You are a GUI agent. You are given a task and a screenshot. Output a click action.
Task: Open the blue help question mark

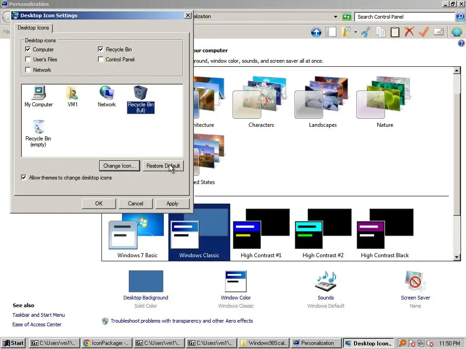pos(461,43)
